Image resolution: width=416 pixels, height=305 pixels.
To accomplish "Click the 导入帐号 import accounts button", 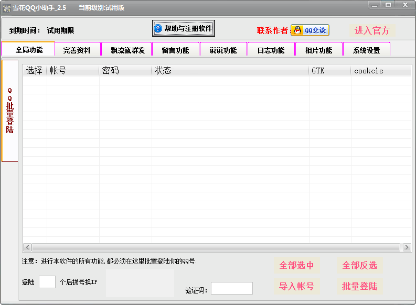I will coord(296,286).
